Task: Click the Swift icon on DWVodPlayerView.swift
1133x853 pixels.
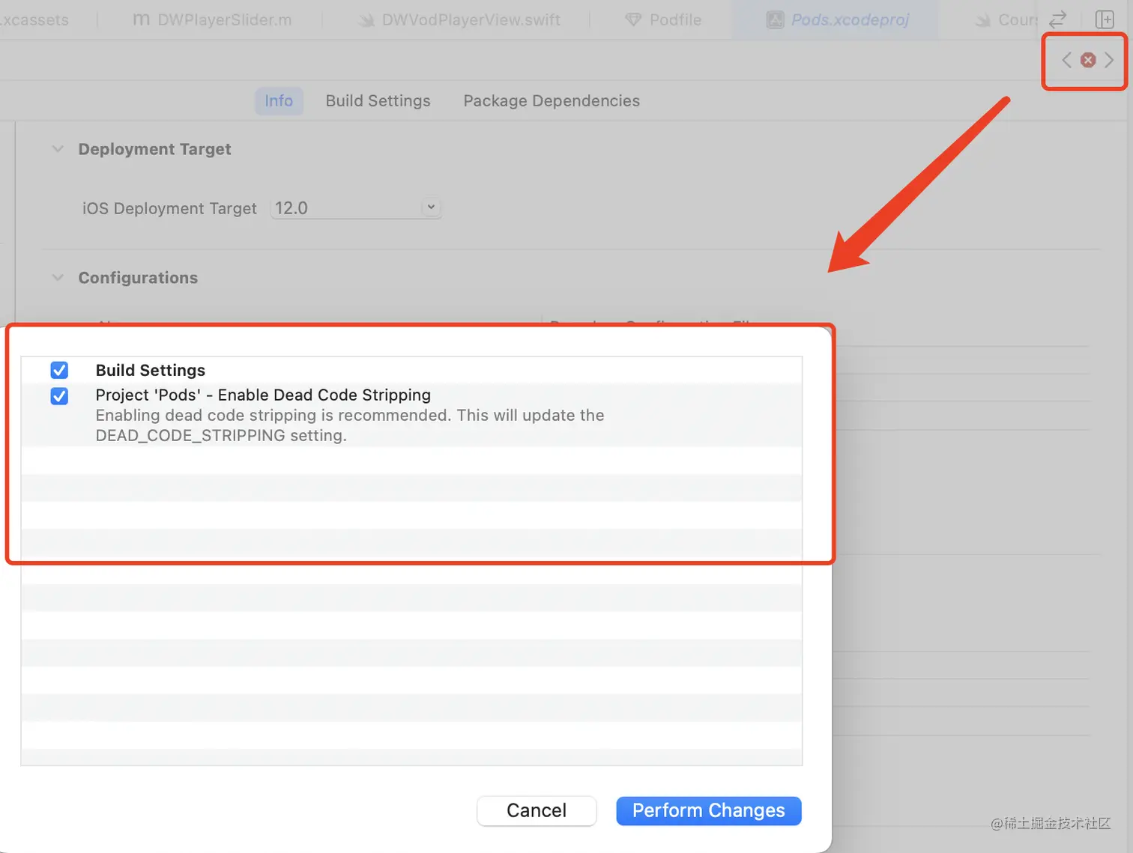Action: tap(366, 20)
